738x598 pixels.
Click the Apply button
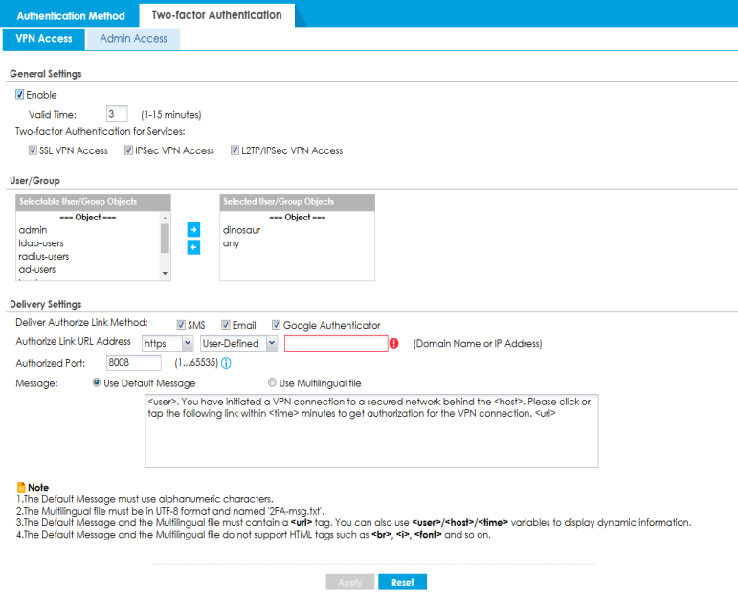coord(349,582)
